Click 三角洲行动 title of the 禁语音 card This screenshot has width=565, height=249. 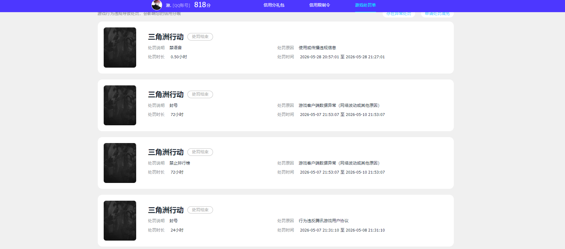[166, 37]
